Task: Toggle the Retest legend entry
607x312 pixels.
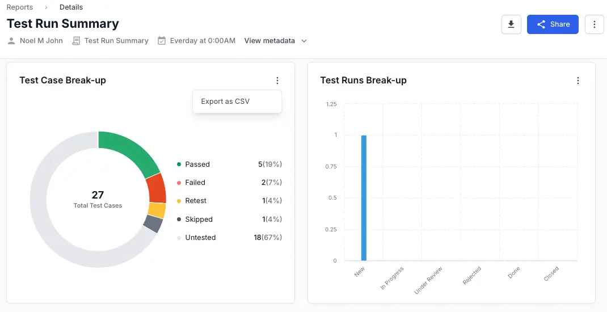Action: [x=196, y=201]
